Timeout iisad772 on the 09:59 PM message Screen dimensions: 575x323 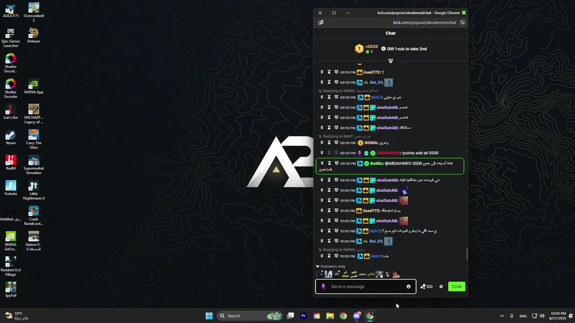click(x=329, y=72)
